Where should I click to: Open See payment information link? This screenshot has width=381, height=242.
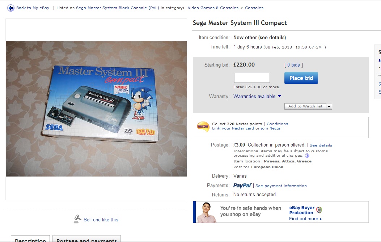pyautogui.click(x=281, y=186)
